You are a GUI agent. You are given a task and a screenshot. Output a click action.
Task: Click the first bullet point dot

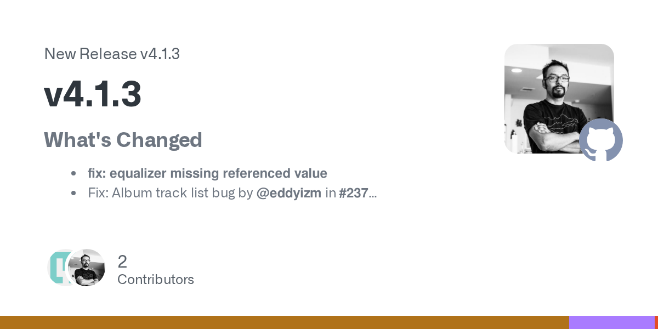[x=73, y=174]
